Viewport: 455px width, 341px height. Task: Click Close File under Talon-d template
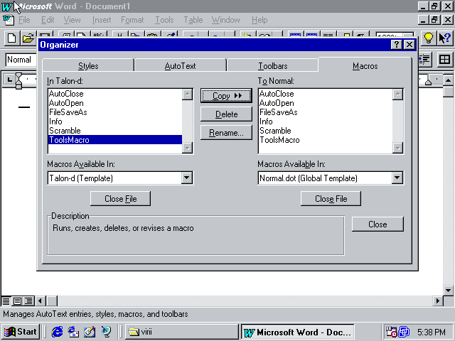point(120,199)
